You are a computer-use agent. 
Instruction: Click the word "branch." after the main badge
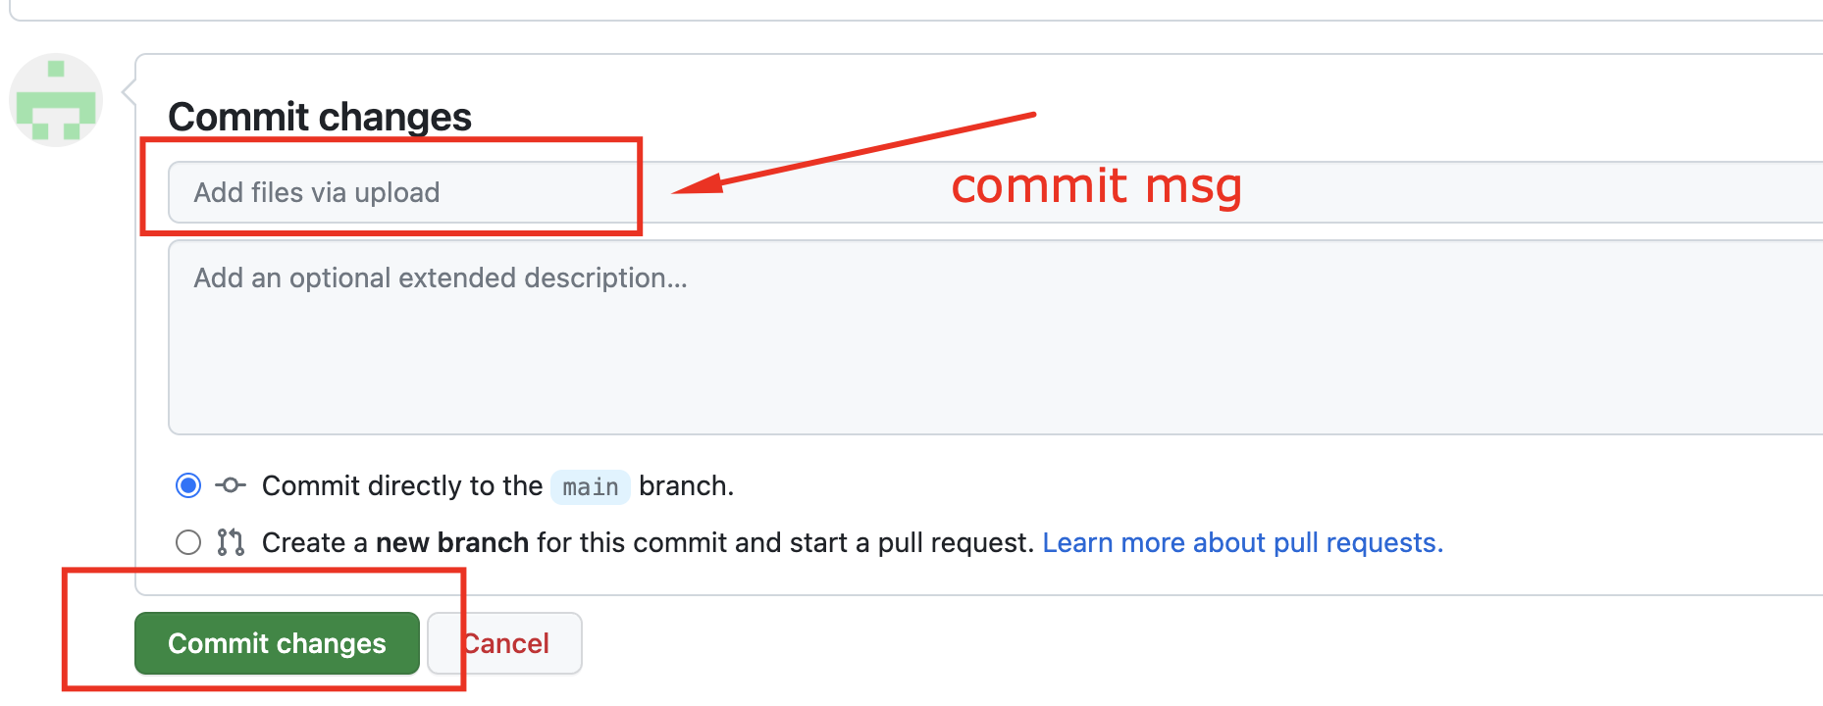[x=686, y=486]
